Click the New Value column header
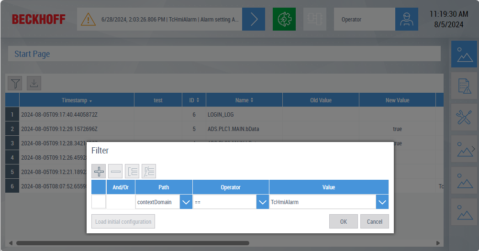 397,100
